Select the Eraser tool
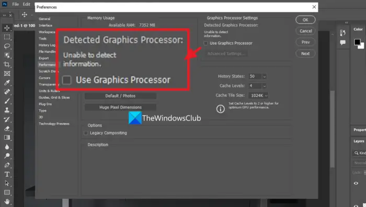The width and height of the screenshot is (366, 207). (7, 129)
